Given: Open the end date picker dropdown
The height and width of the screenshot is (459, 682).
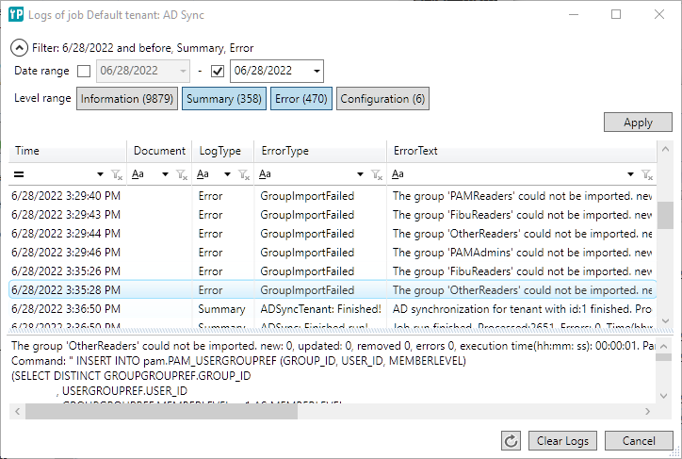Looking at the screenshot, I should [x=316, y=71].
